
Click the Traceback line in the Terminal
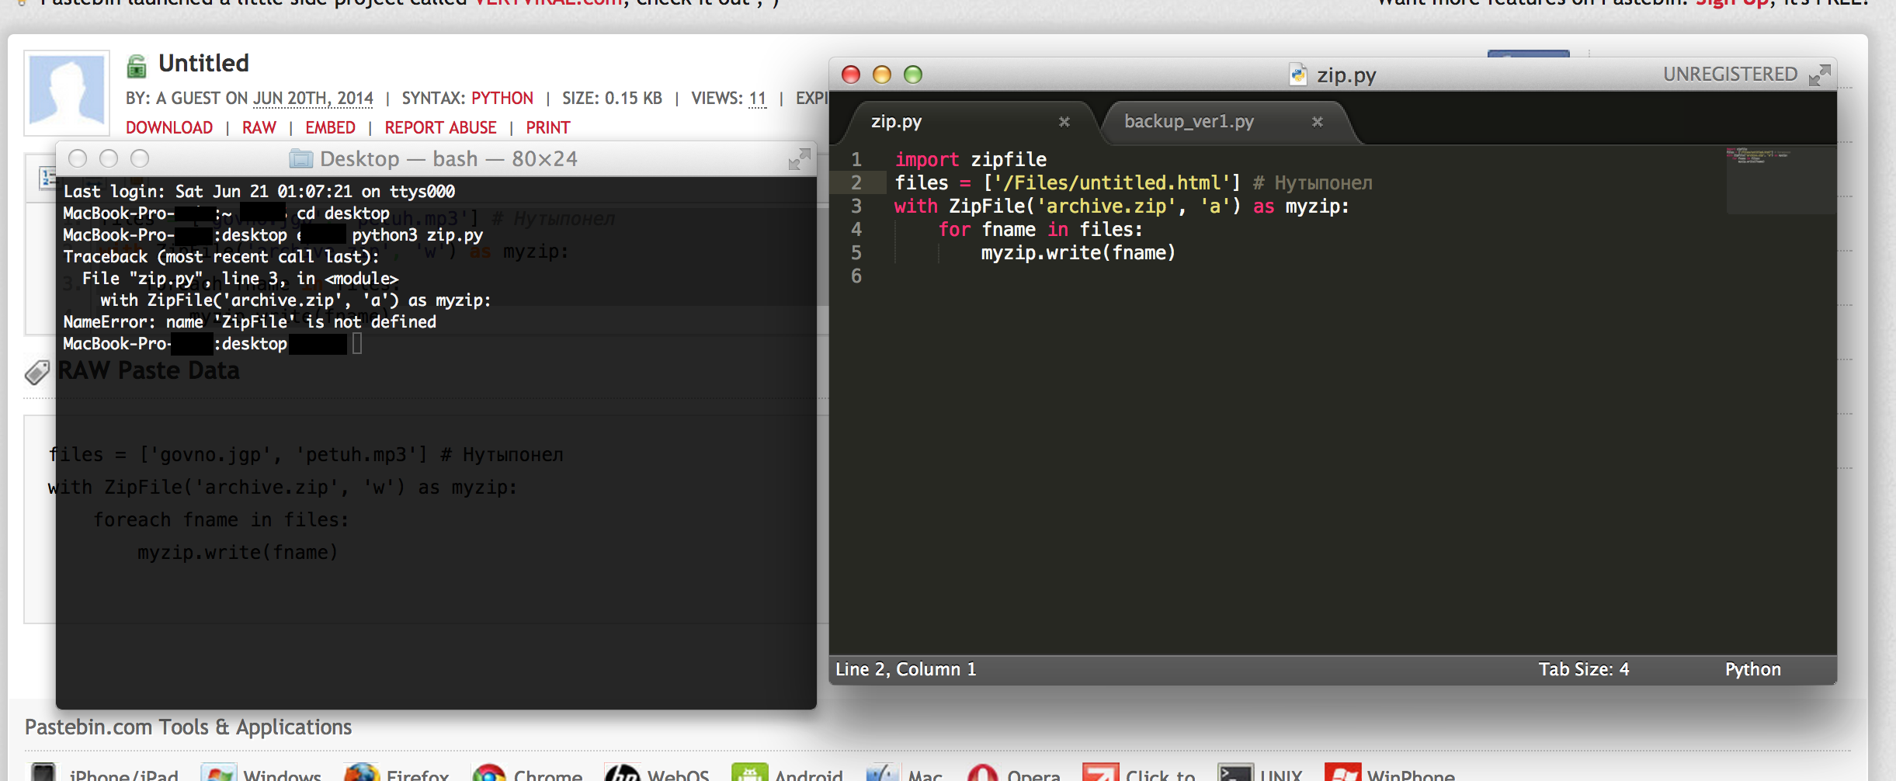pos(221,257)
